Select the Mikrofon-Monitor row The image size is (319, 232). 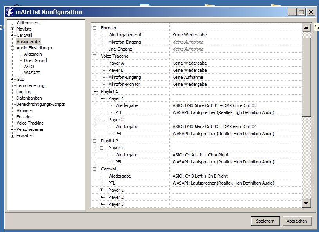[197, 84]
